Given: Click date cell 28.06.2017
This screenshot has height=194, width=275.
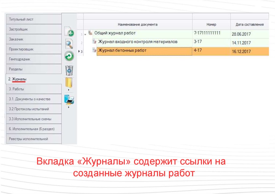Looking at the screenshot, I should point(249,34).
